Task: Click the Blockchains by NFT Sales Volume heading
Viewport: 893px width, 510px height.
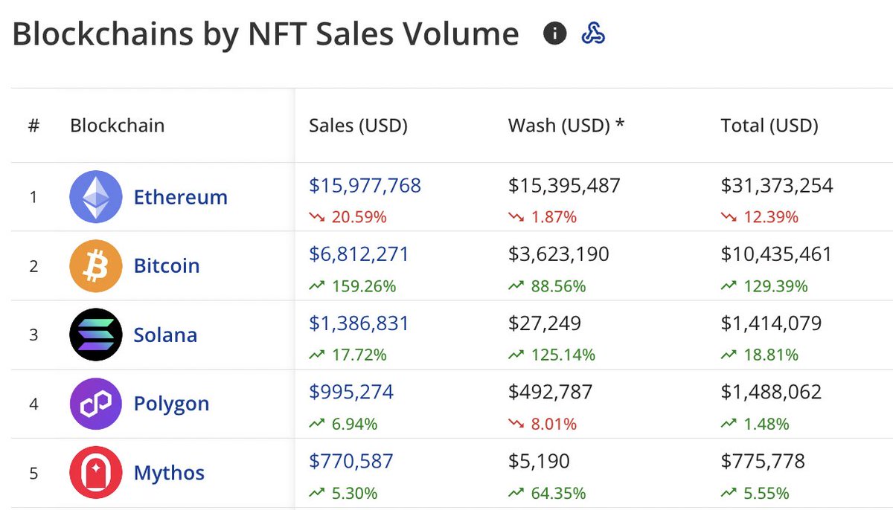Action: click(266, 35)
